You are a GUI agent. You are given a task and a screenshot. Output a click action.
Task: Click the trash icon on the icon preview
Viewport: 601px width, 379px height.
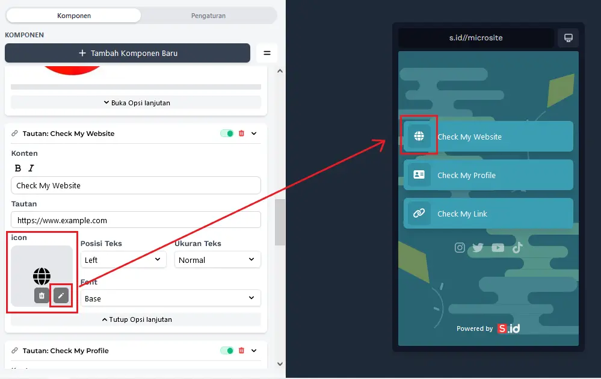(x=42, y=295)
